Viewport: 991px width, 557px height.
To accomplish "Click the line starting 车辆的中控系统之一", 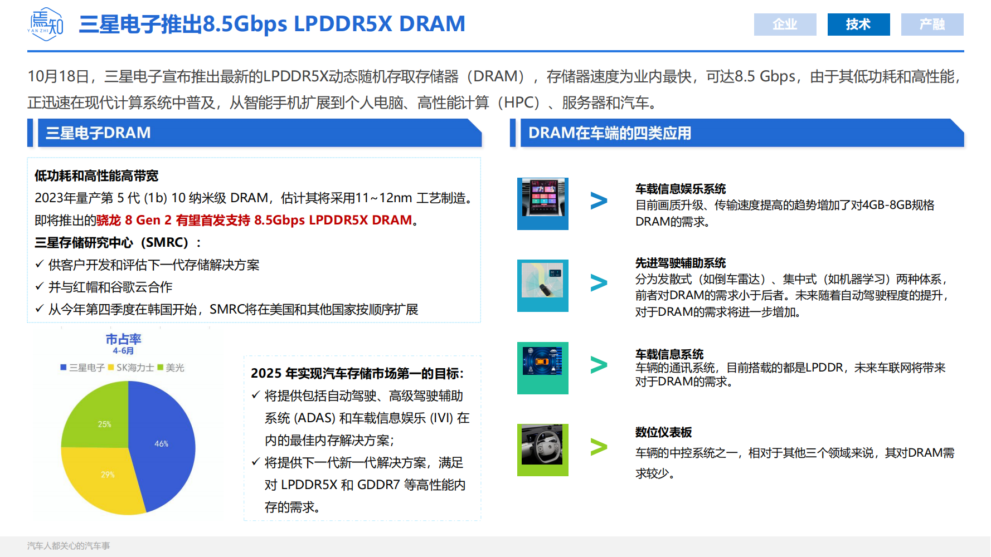I will tap(795, 453).
